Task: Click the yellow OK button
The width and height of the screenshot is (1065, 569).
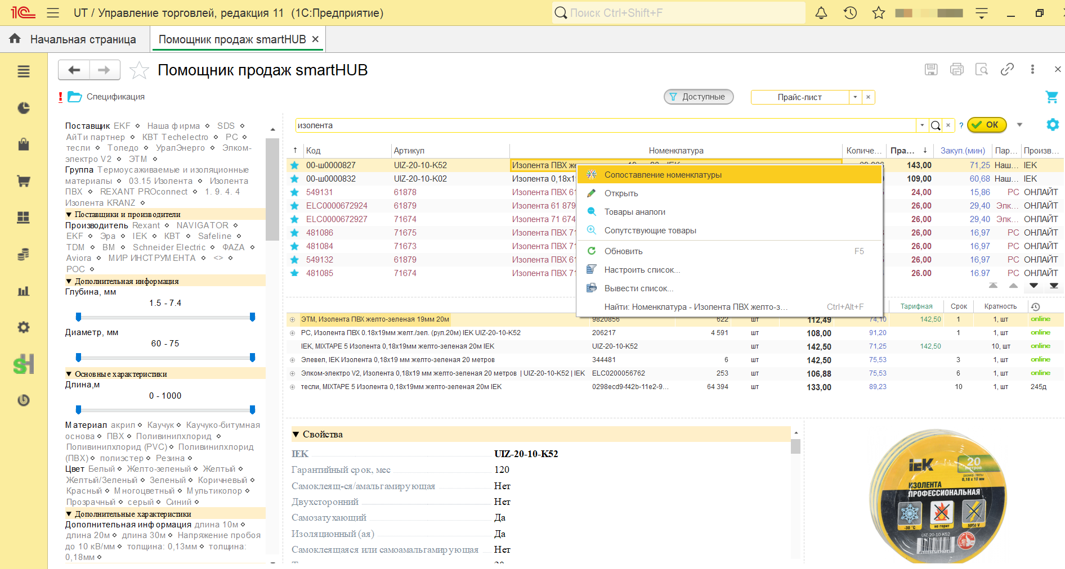Action: tap(987, 125)
